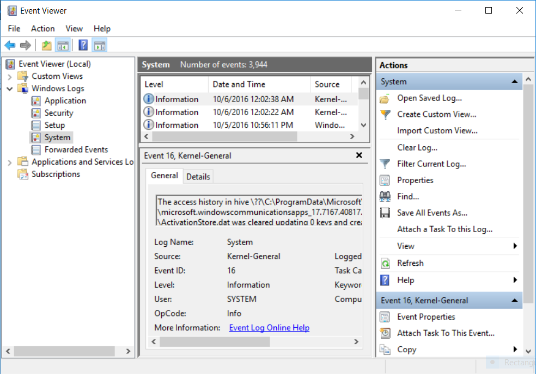Click the Help toolbar icon
Image resolution: width=536 pixels, height=374 pixels.
click(x=83, y=45)
